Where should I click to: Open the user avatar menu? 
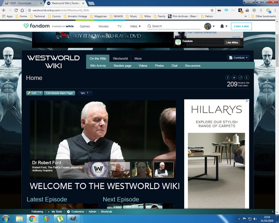tap(209, 26)
